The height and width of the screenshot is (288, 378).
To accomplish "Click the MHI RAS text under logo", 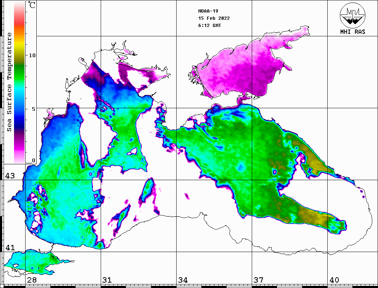I will pos(352,32).
